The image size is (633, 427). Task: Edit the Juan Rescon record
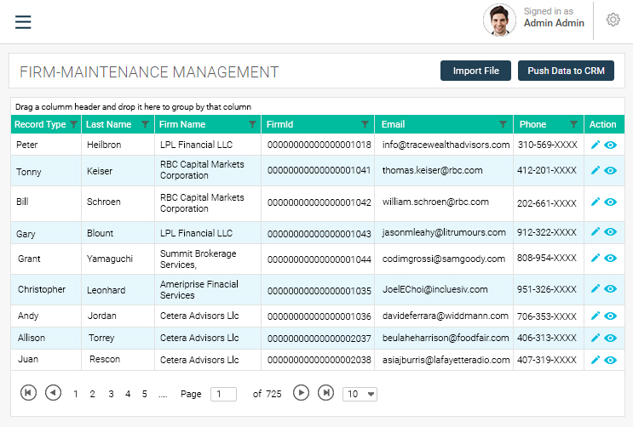tap(595, 360)
